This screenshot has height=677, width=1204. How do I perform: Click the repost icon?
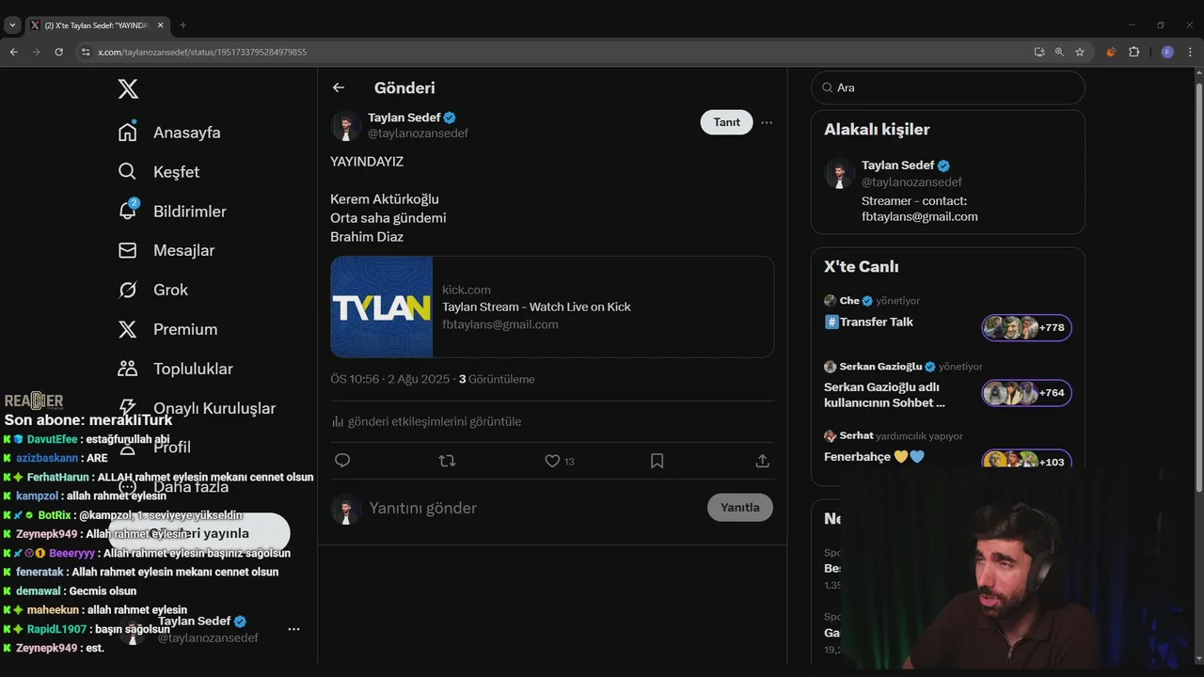[448, 461]
